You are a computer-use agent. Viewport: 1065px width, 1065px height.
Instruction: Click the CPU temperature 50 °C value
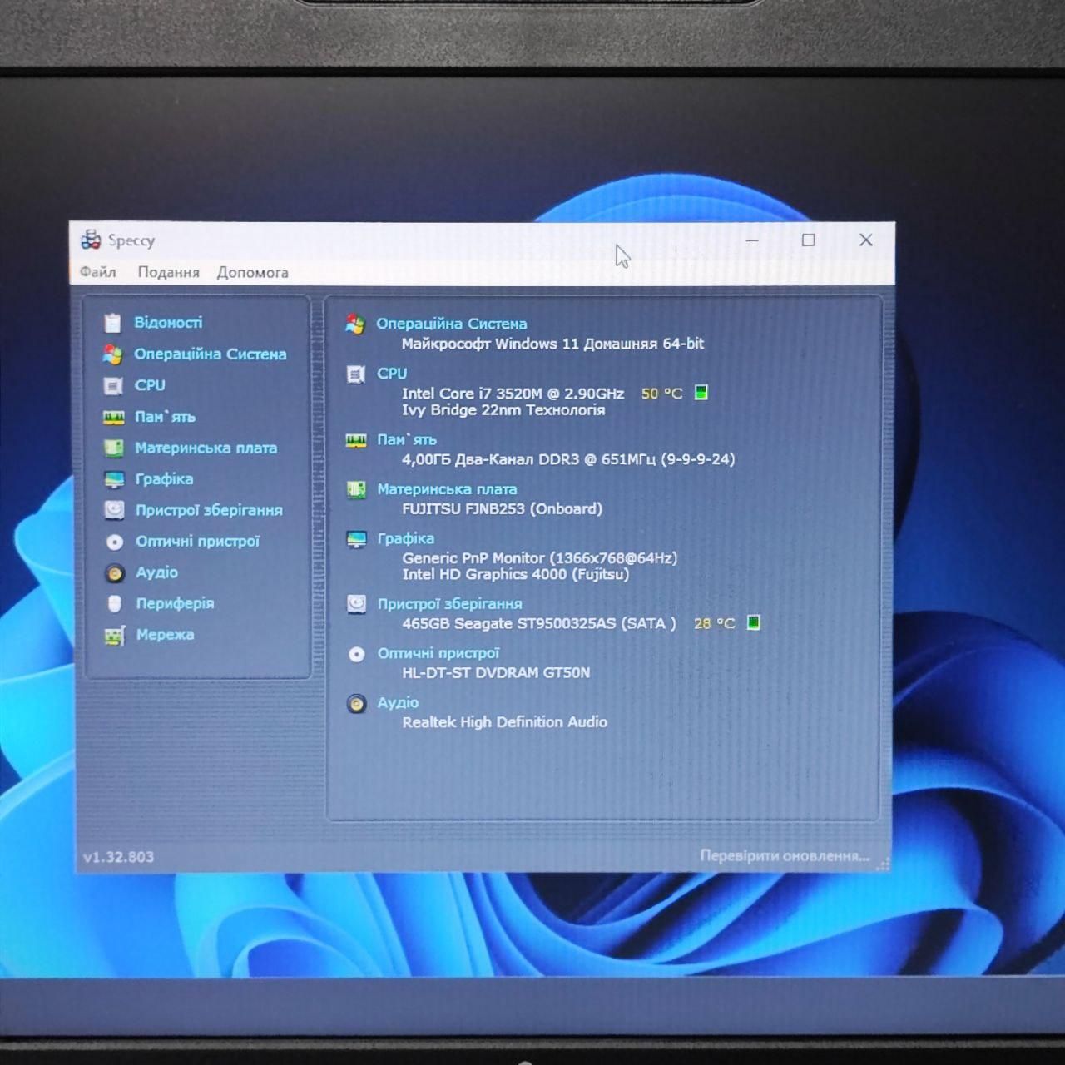point(662,394)
